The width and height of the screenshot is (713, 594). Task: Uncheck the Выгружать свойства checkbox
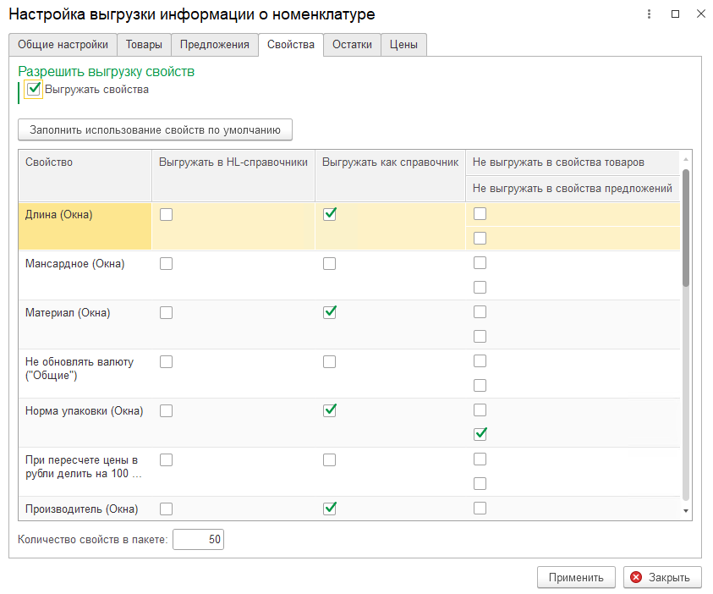tap(34, 89)
